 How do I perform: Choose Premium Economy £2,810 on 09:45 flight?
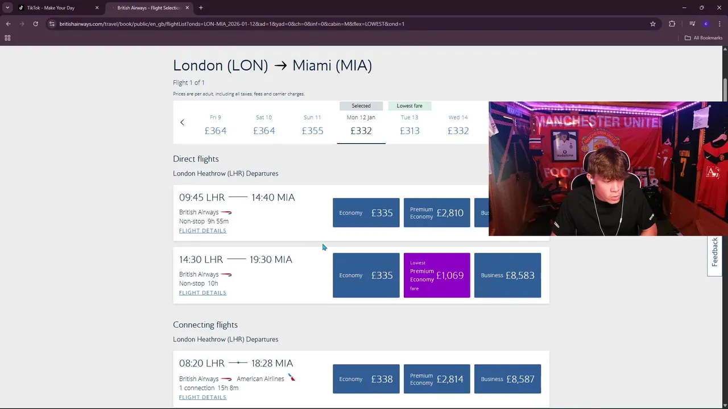pyautogui.click(x=437, y=212)
